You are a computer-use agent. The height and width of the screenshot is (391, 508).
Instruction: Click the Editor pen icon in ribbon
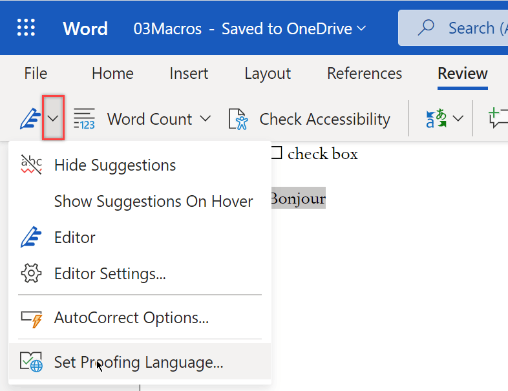[x=30, y=119]
